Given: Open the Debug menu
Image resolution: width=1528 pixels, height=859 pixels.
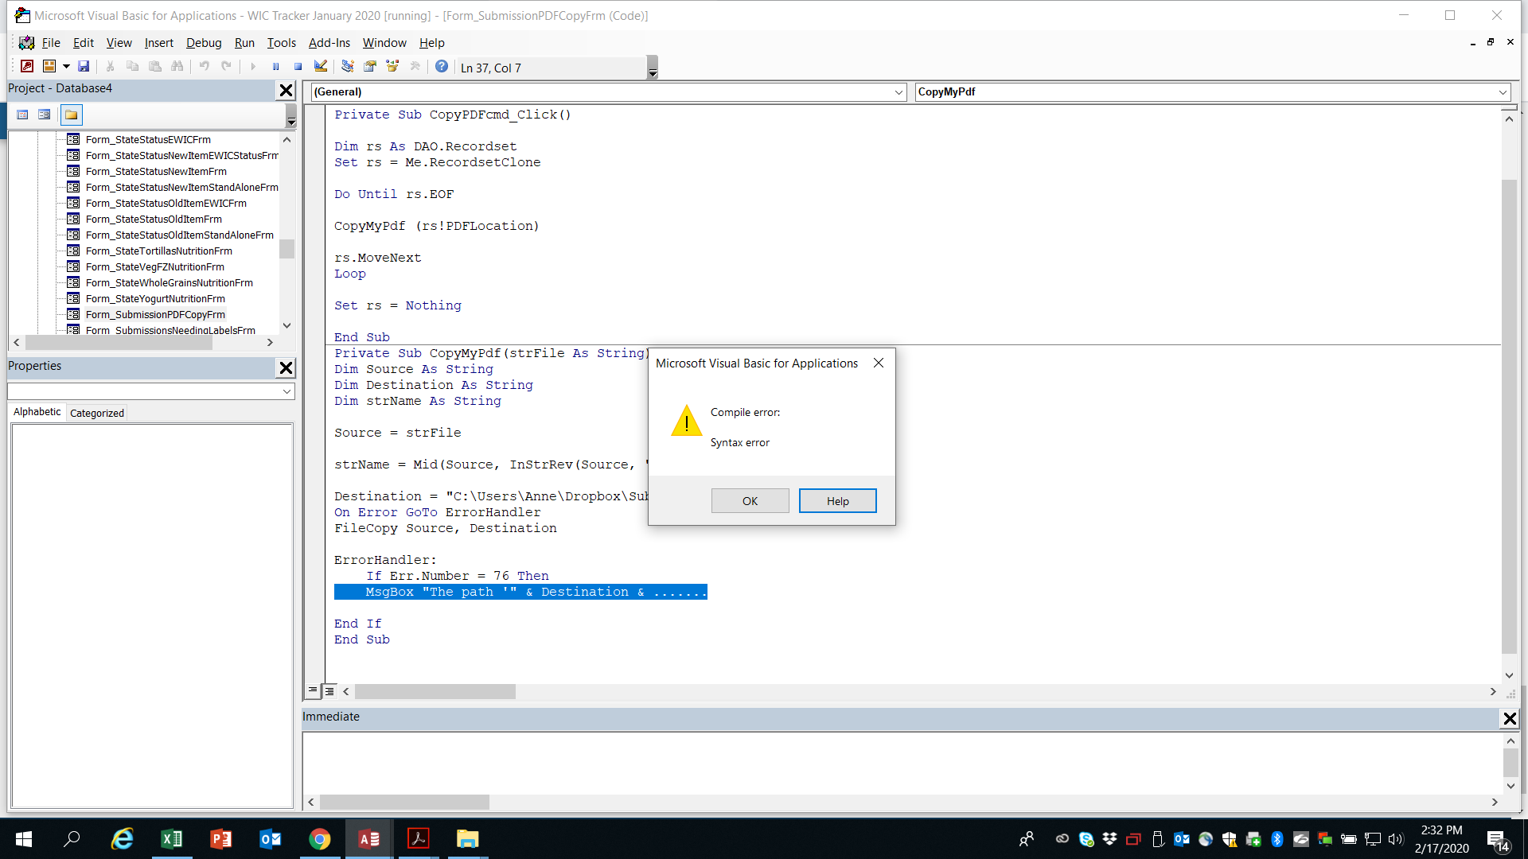Looking at the screenshot, I should 204,43.
